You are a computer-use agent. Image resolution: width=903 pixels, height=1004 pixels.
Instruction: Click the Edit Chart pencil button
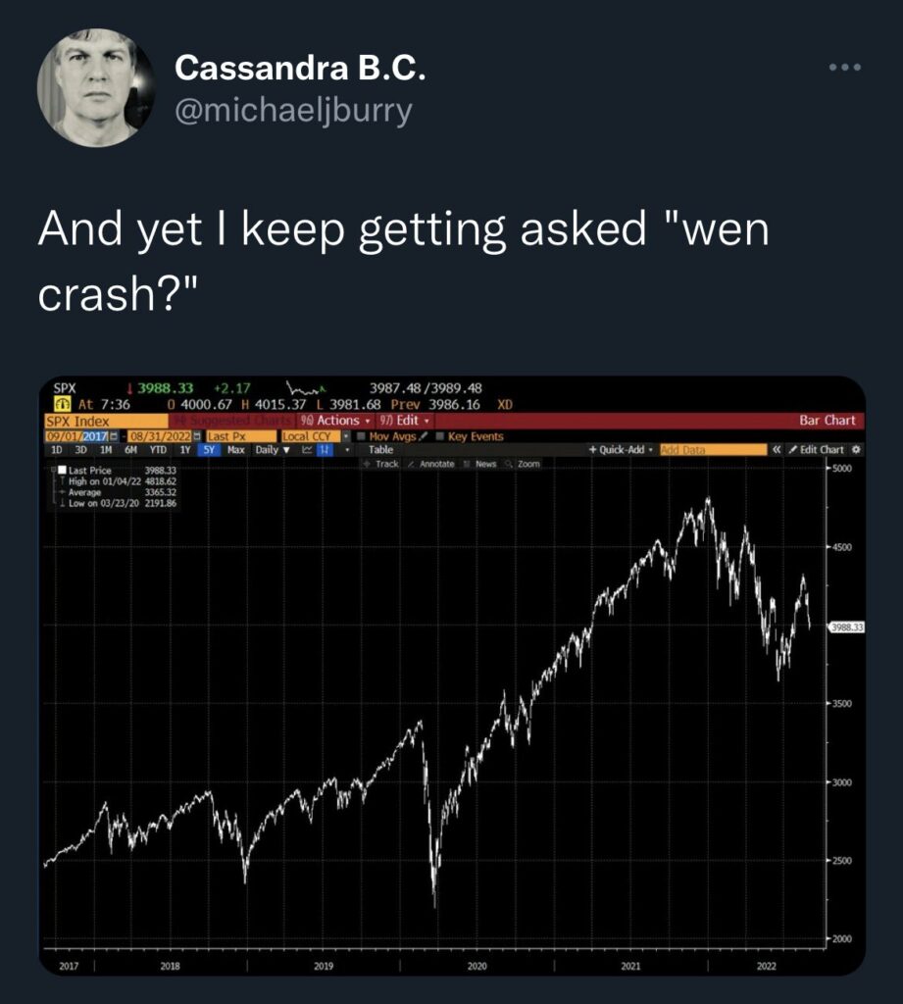(816, 450)
